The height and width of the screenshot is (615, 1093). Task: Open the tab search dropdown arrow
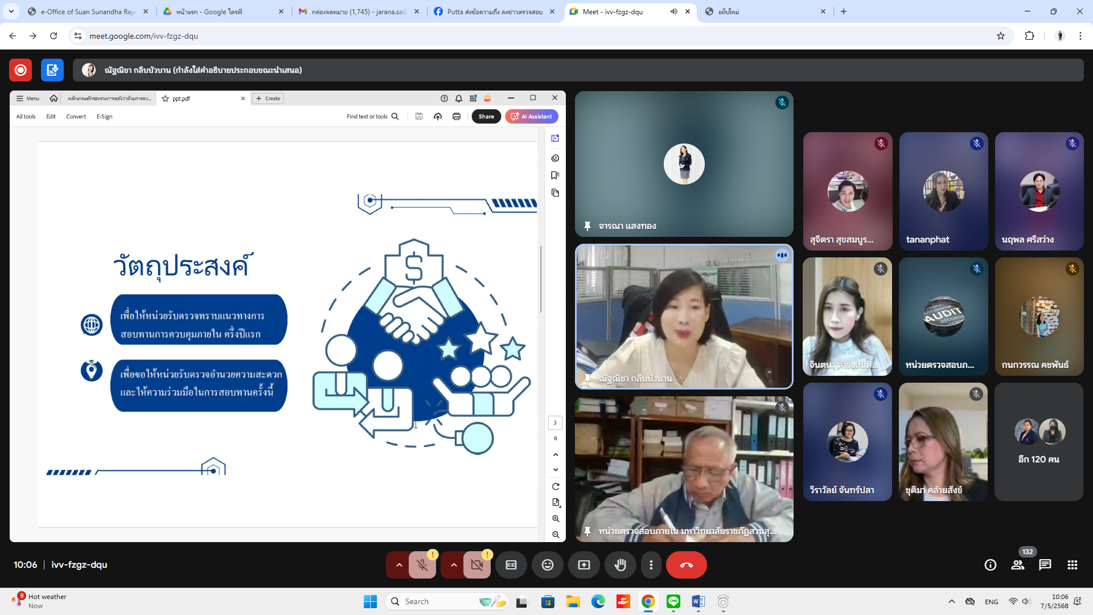tap(11, 11)
